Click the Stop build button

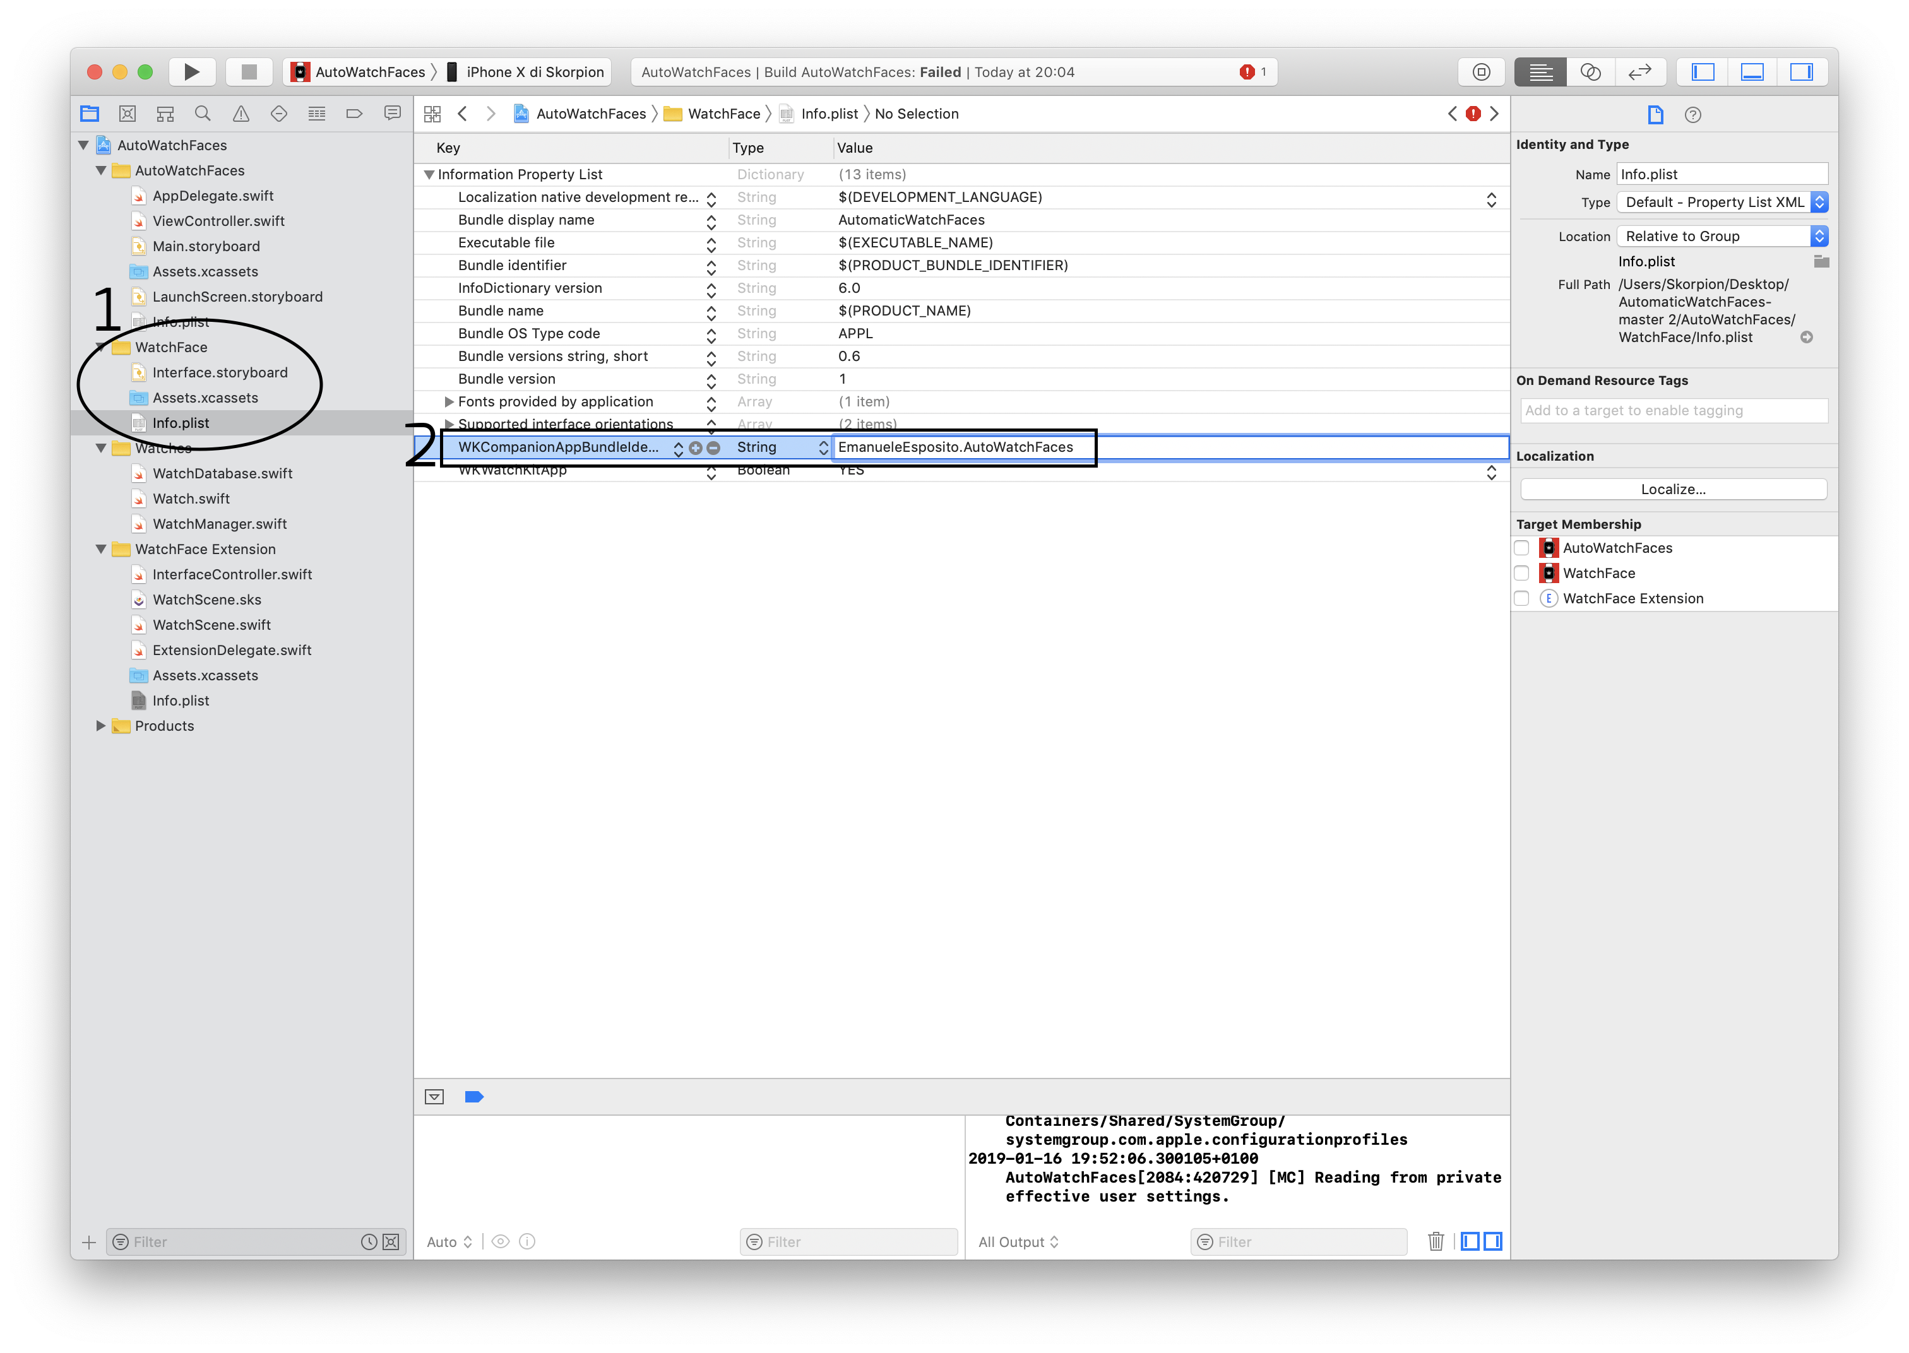click(x=248, y=72)
